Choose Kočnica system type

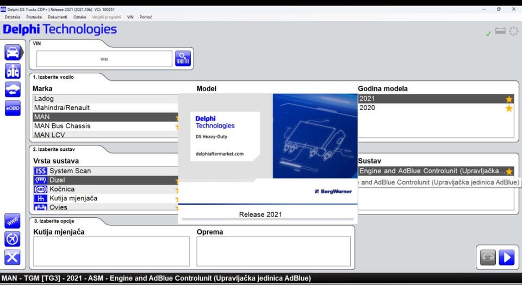click(62, 189)
